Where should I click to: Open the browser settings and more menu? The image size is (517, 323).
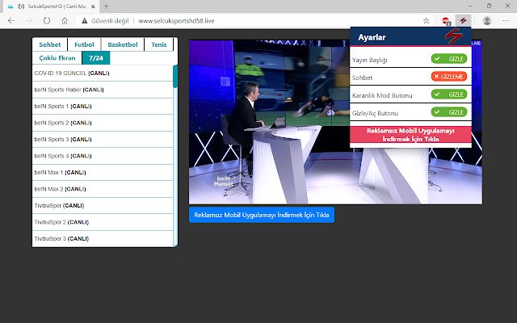(x=506, y=21)
